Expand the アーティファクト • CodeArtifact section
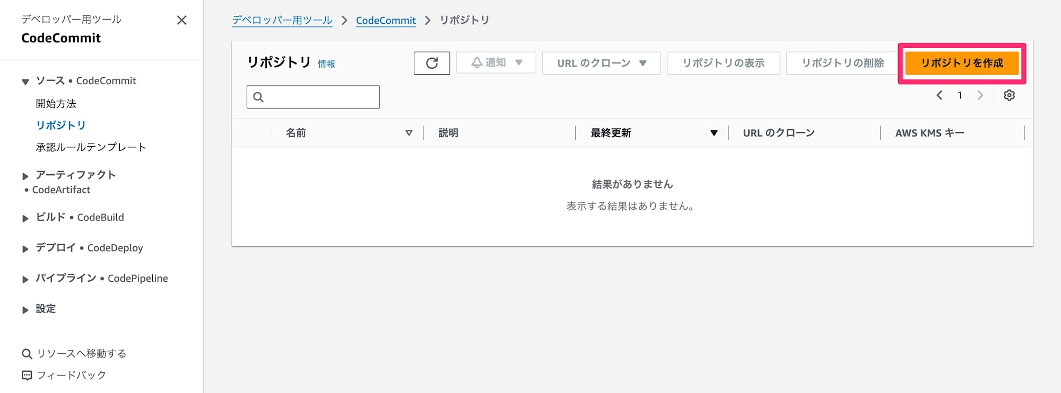The height and width of the screenshot is (393, 1061). 25,176
